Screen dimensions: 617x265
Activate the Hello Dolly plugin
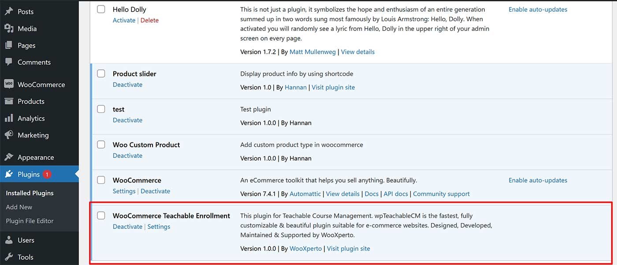[x=124, y=20]
